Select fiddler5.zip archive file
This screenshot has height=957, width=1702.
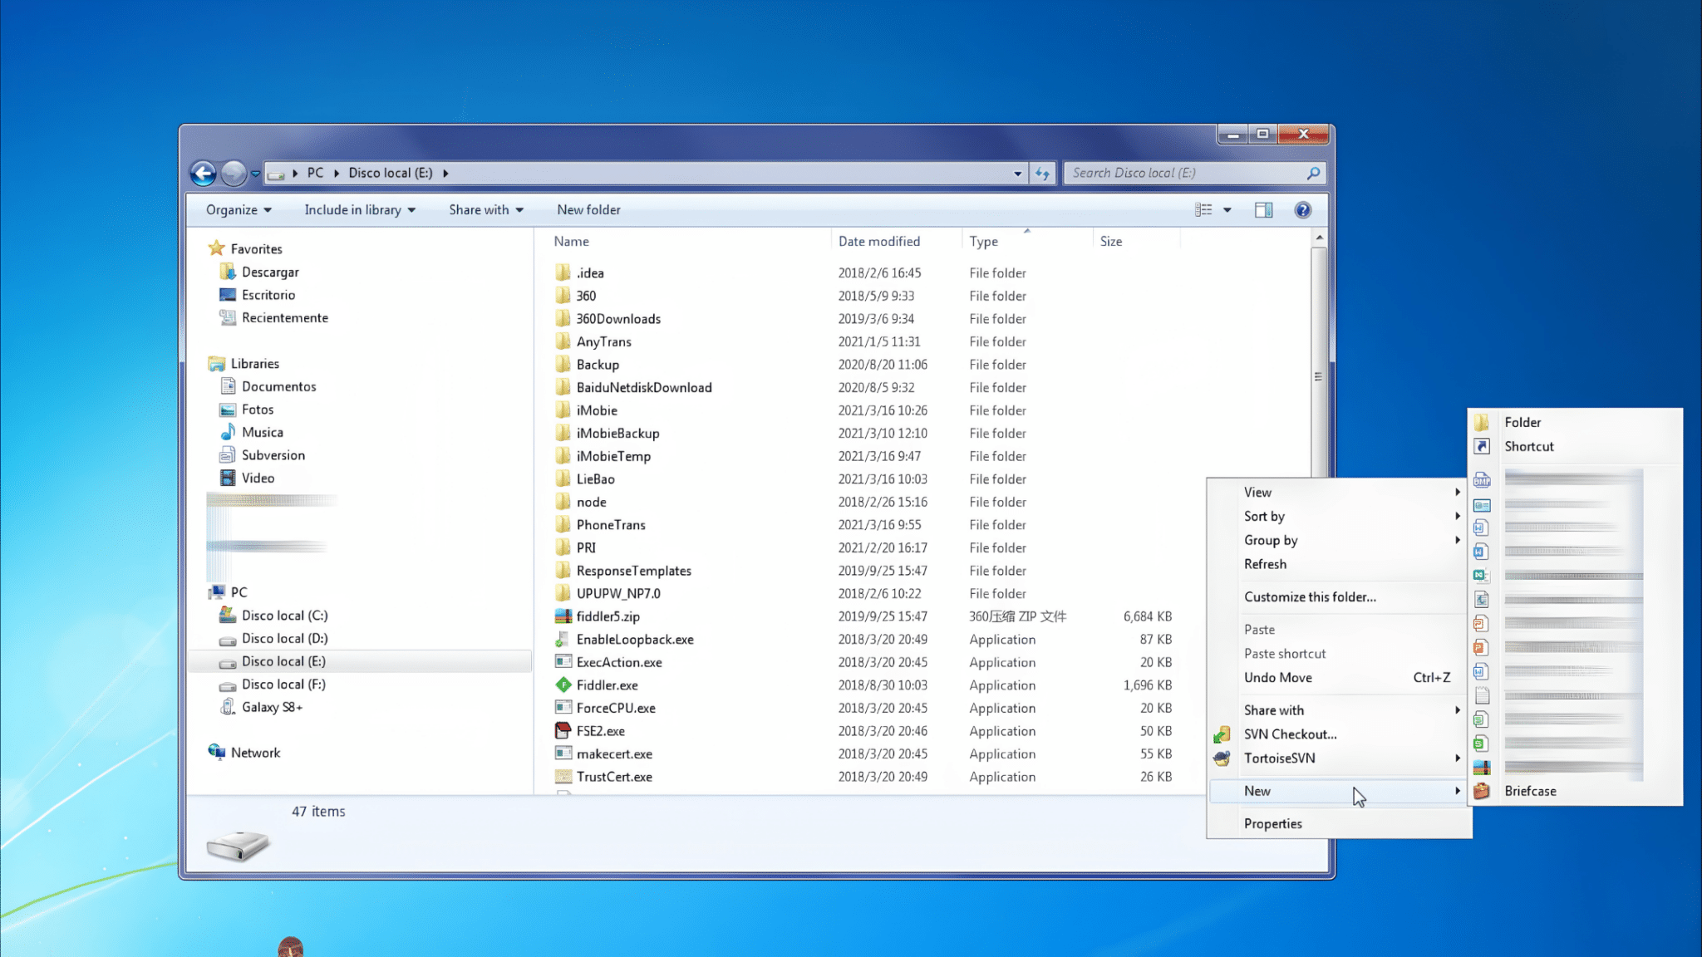pos(608,616)
